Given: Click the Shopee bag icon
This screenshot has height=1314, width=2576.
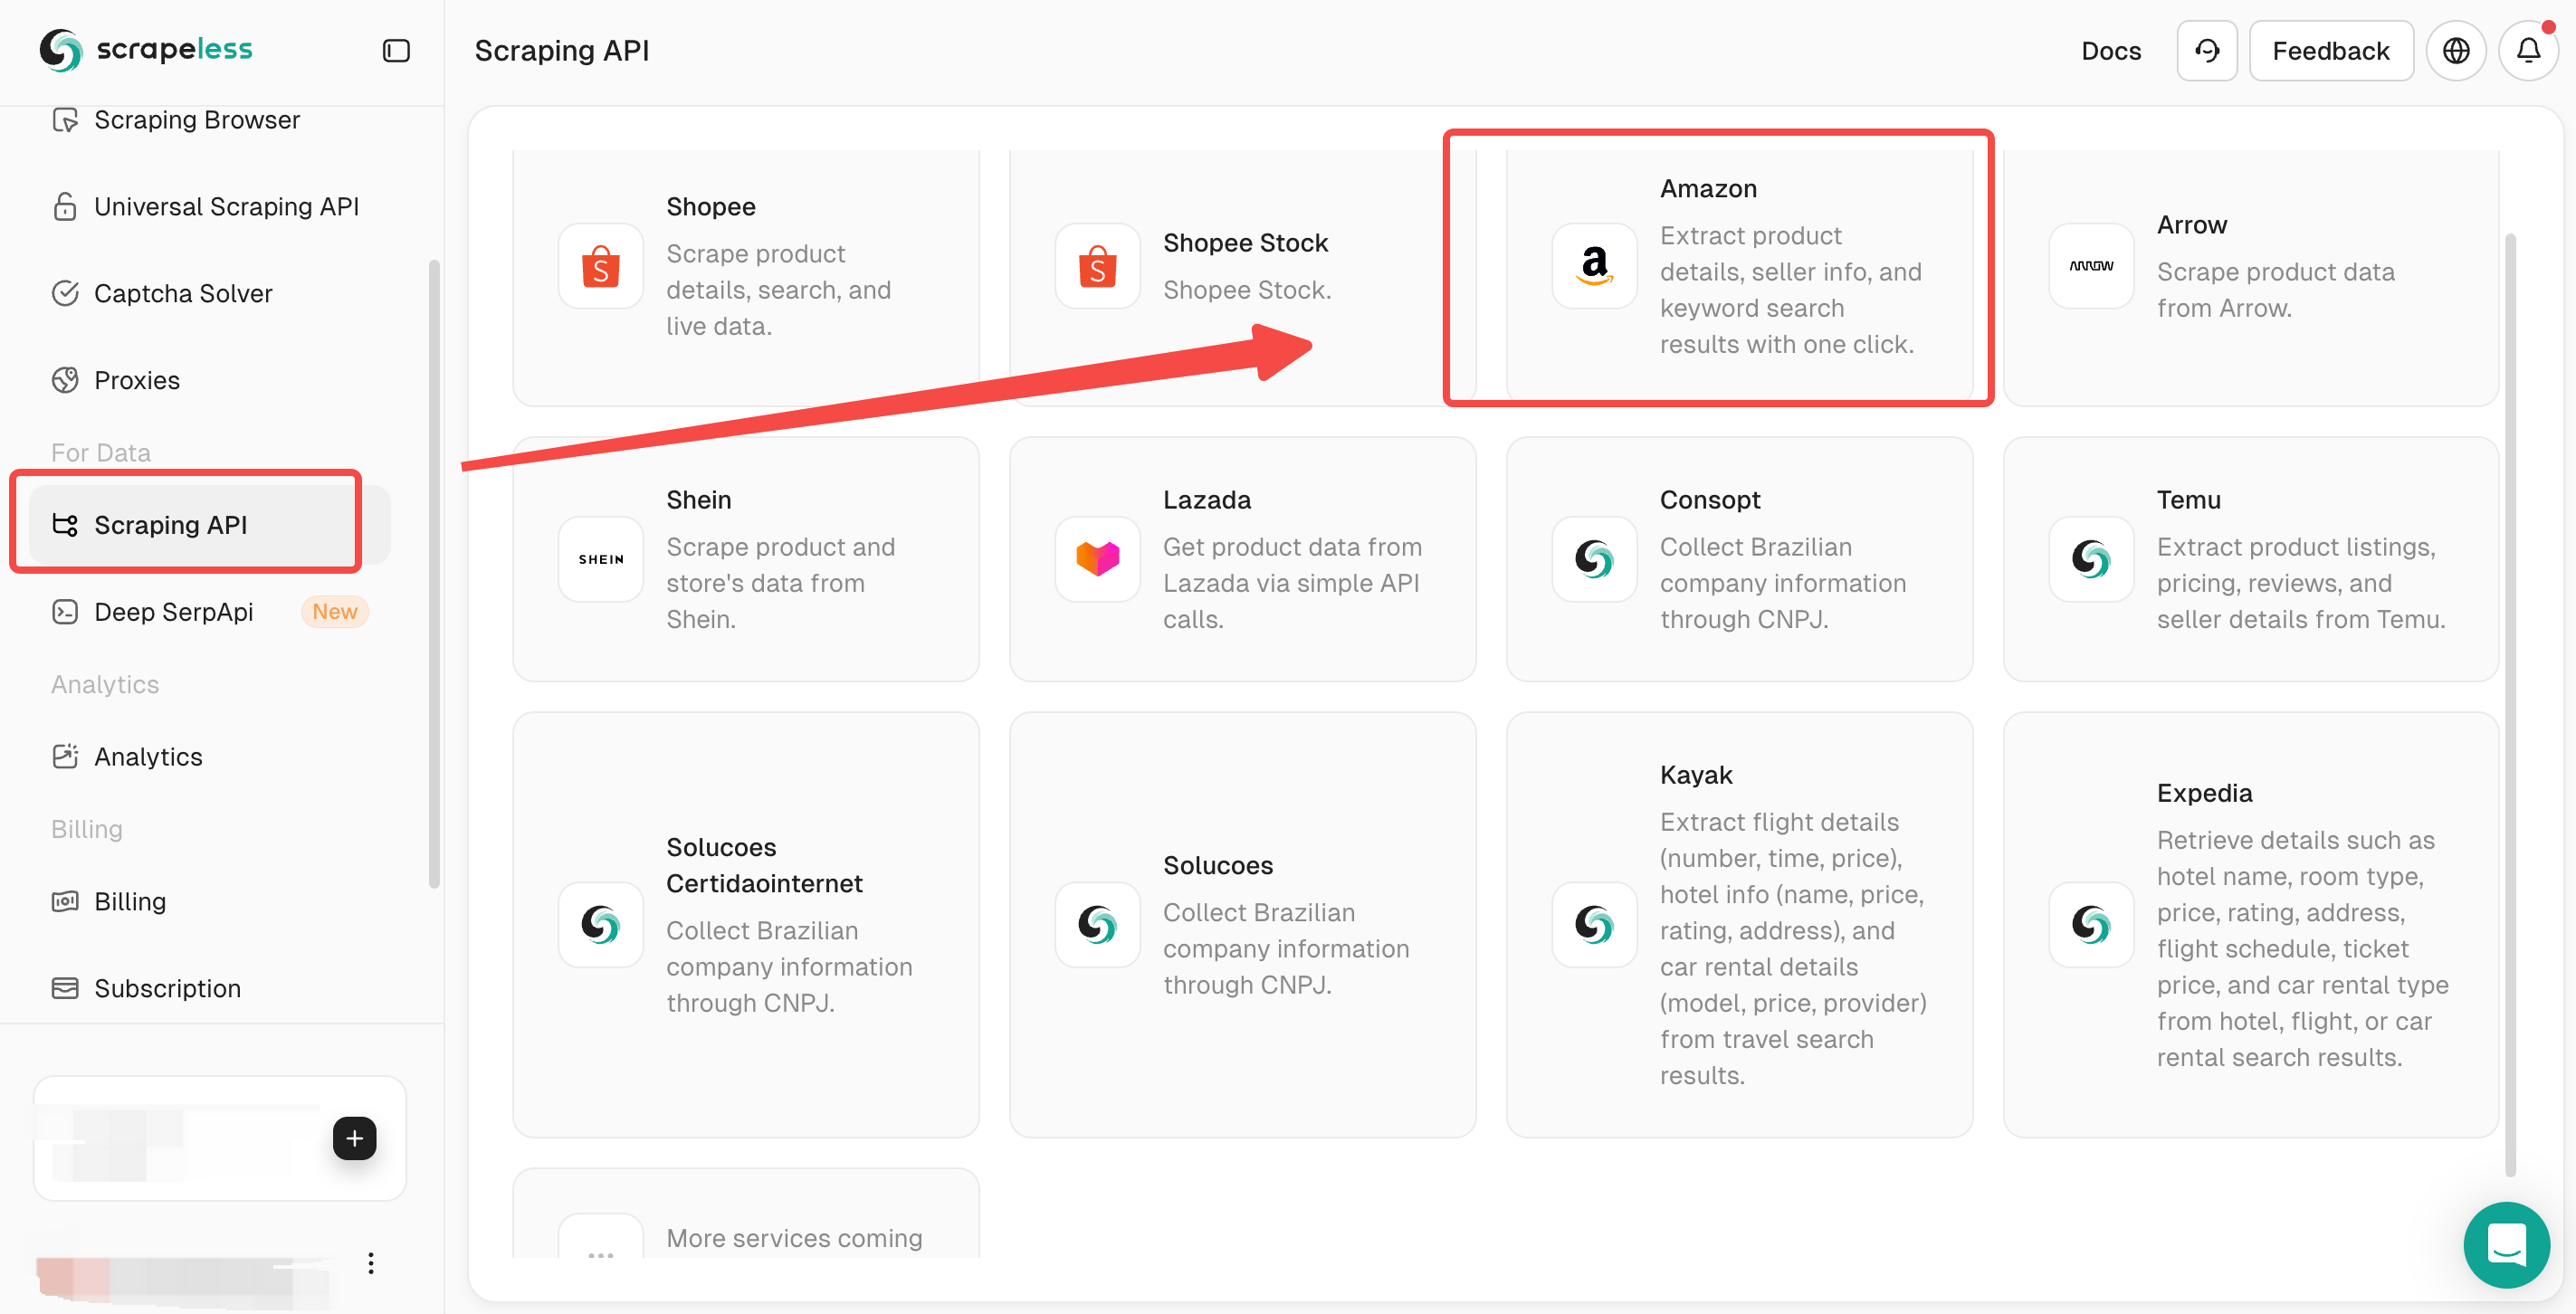Looking at the screenshot, I should (601, 266).
